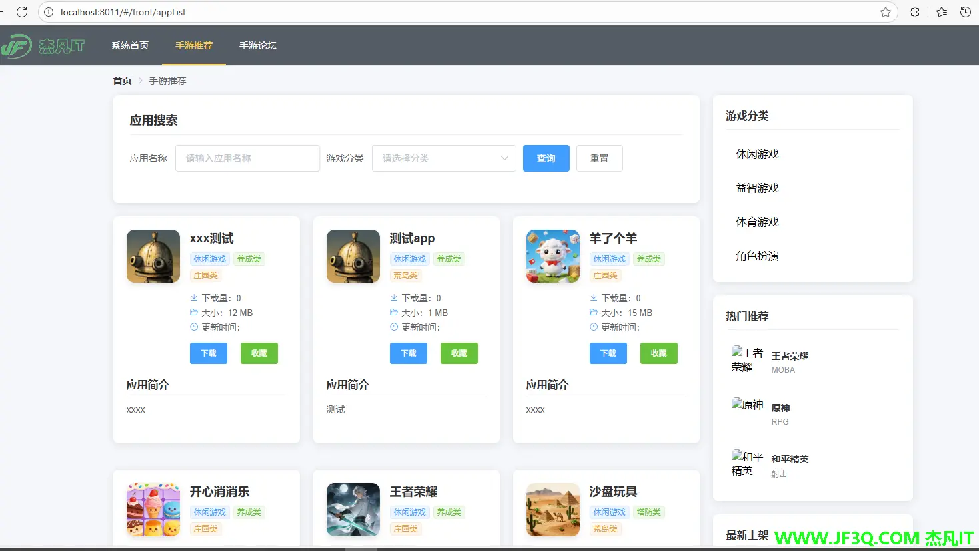Image resolution: width=979 pixels, height=551 pixels.
Task: Click the file size icon on 羊了个羊 card
Action: [x=593, y=312]
